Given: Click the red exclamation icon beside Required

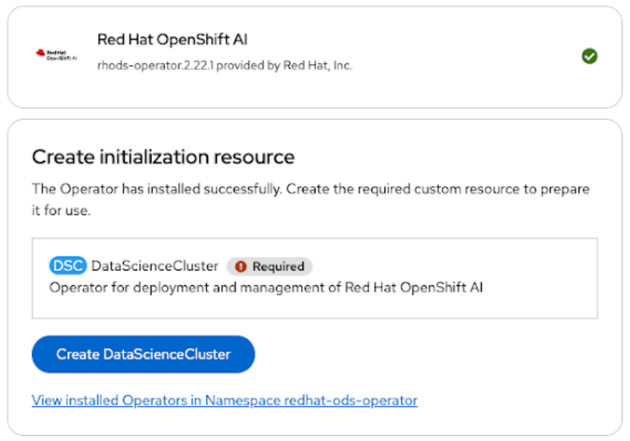Looking at the screenshot, I should (241, 267).
